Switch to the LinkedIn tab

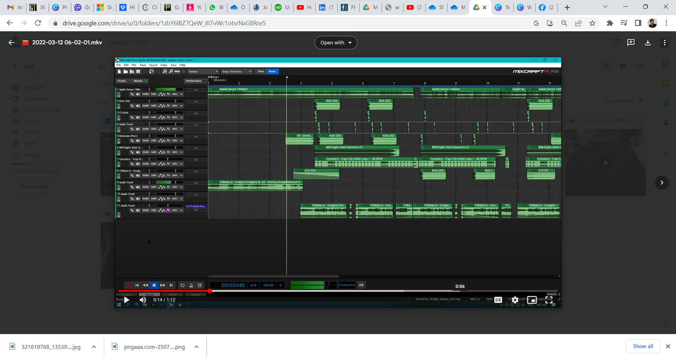pos(327,7)
